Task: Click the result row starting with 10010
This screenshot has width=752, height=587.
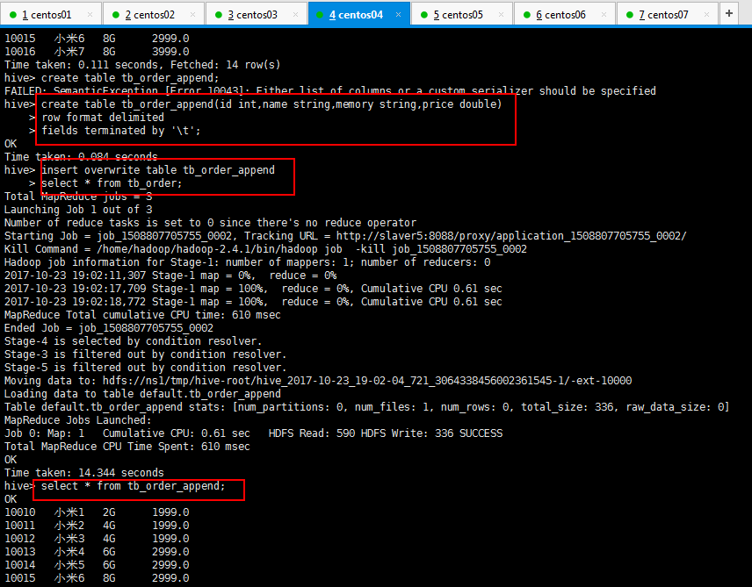Action: click(97, 512)
